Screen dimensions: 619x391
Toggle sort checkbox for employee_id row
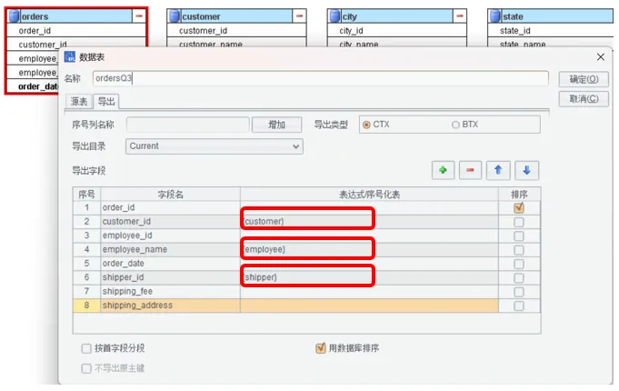pos(519,236)
